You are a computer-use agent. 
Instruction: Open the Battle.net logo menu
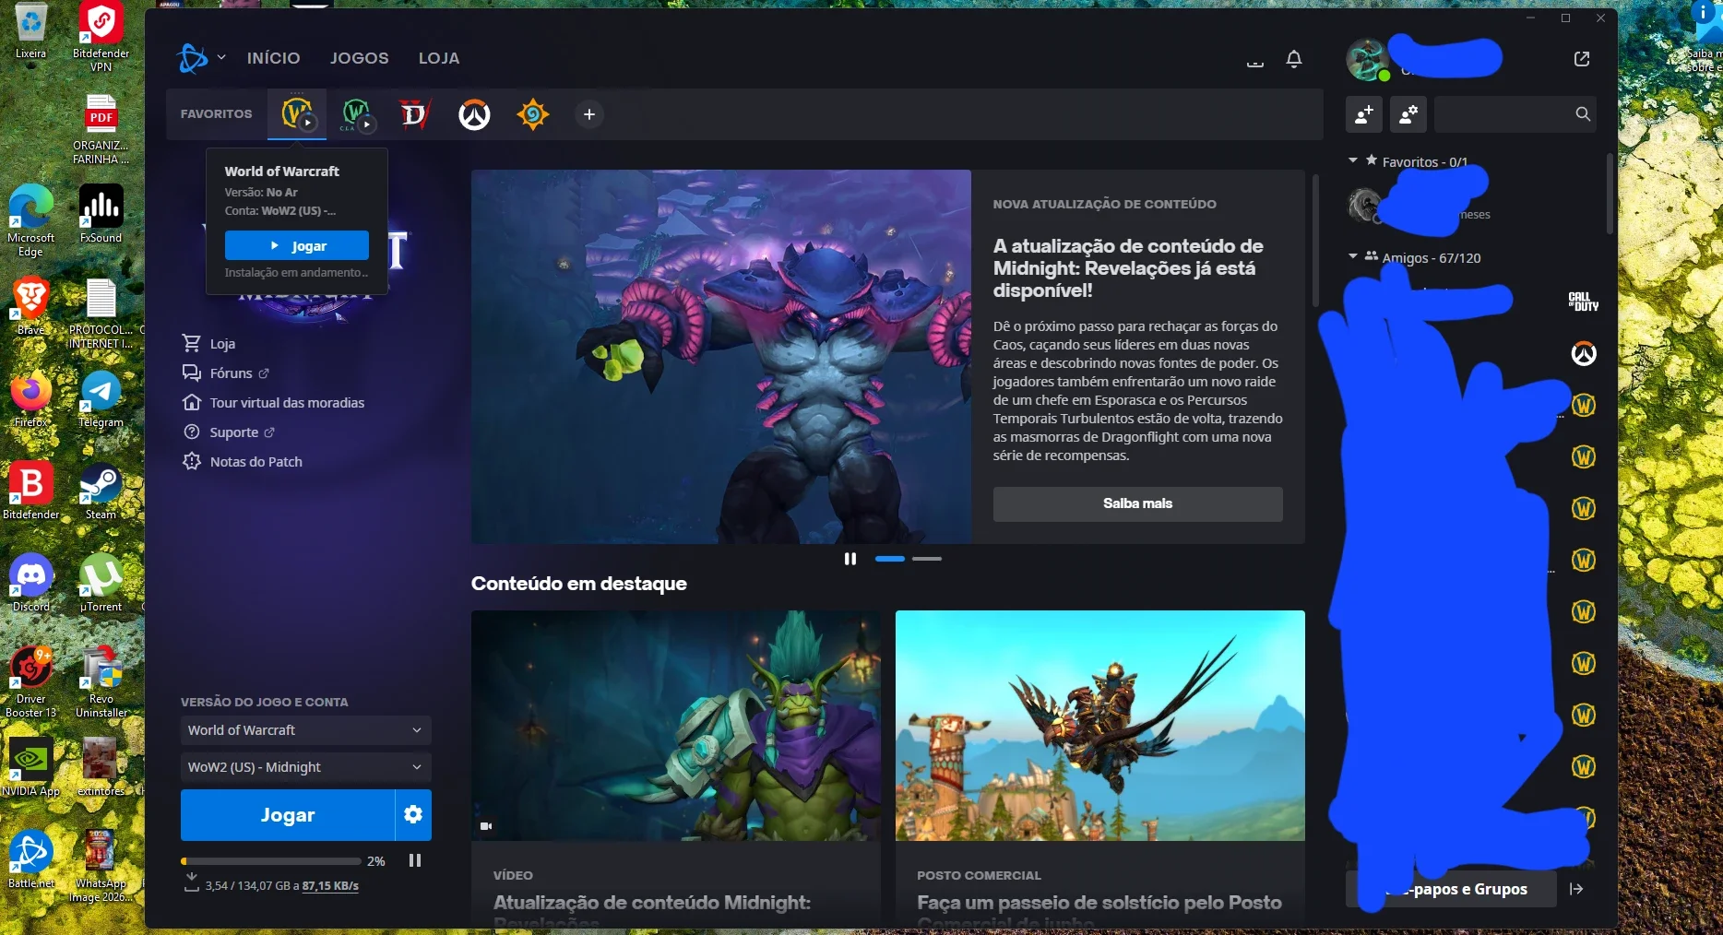(x=193, y=58)
